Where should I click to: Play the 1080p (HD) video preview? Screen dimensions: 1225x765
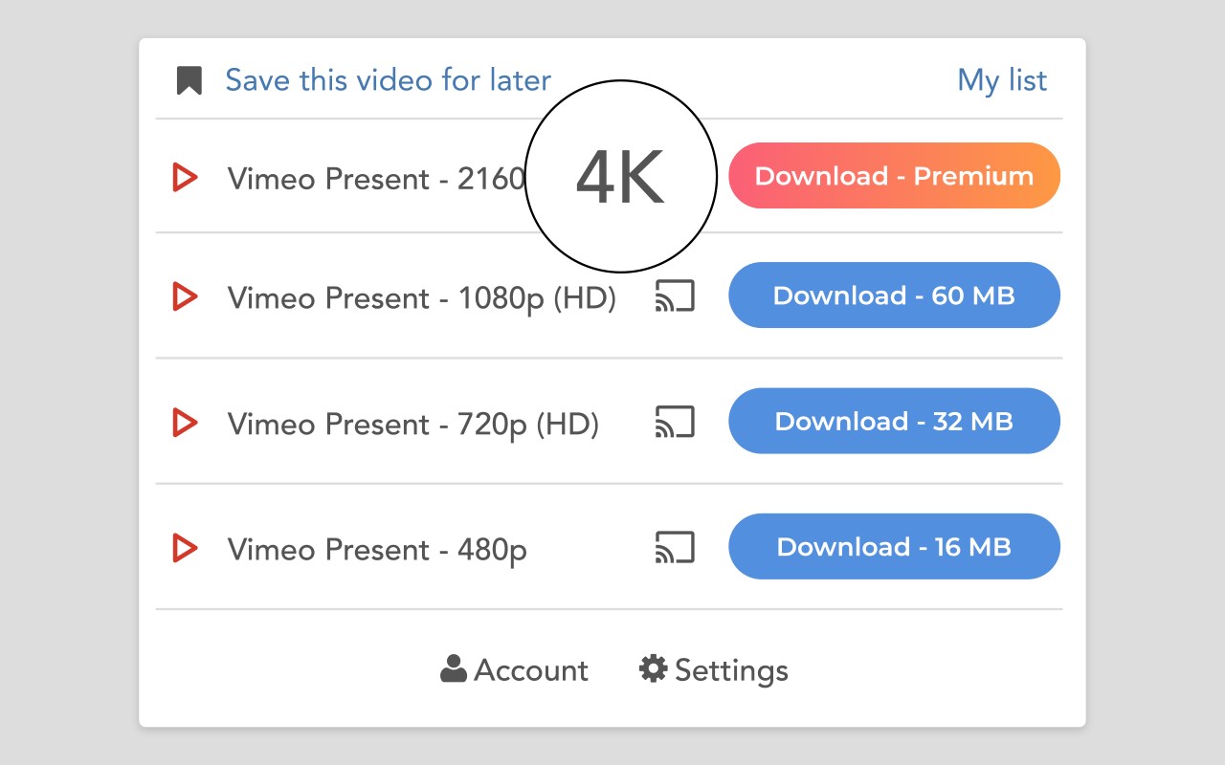(x=184, y=296)
